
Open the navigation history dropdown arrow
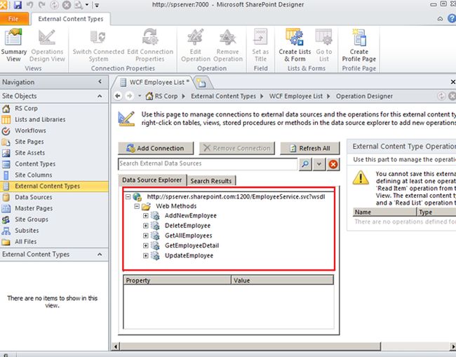pos(140,95)
